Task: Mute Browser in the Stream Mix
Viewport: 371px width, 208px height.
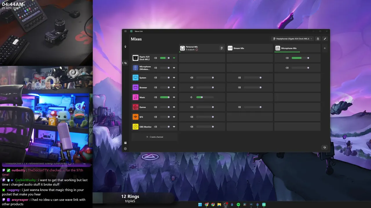Action: click(239, 88)
